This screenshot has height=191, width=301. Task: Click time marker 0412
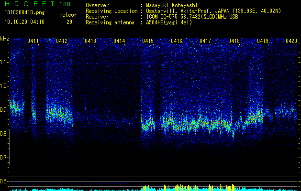62,41
